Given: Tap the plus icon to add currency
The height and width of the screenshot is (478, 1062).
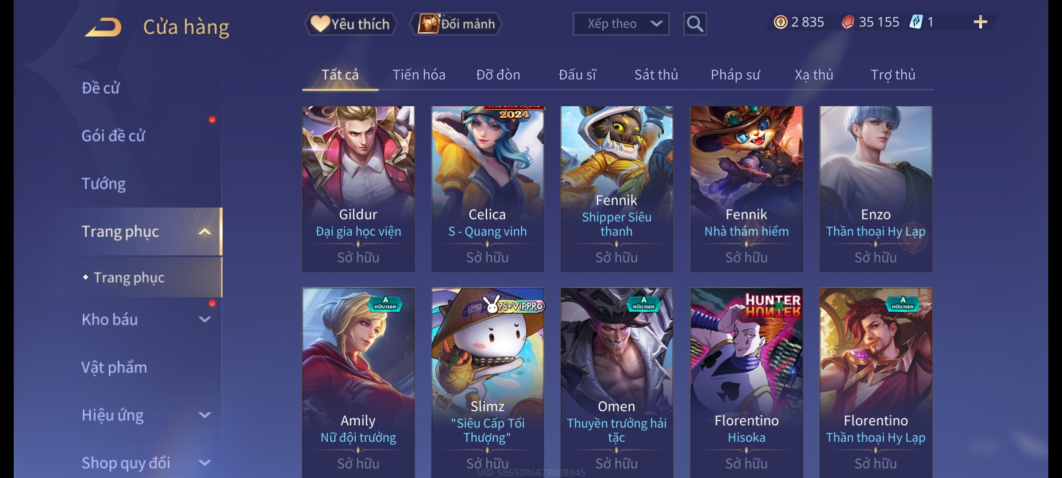Looking at the screenshot, I should [x=981, y=22].
